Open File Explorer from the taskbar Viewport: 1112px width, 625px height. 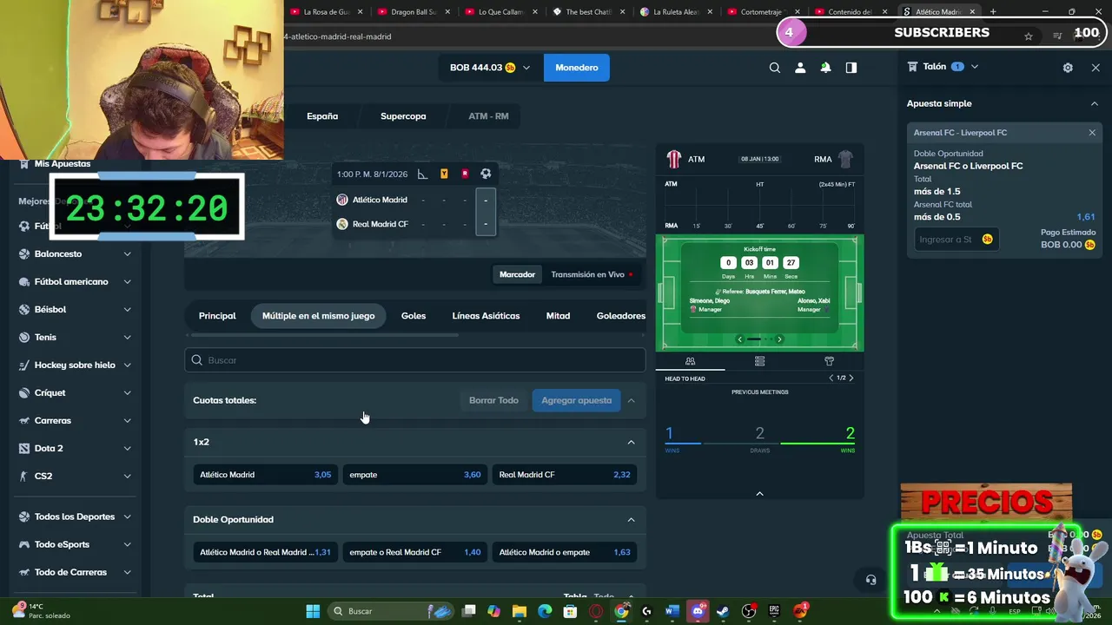click(520, 611)
